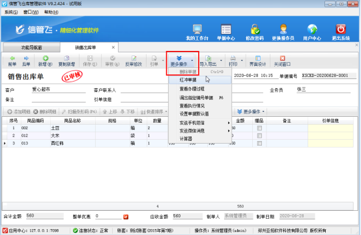Toggle 赠品 checkbox for 大米 row
Image resolution: width=361 pixels, height=235 pixels.
click(259, 136)
